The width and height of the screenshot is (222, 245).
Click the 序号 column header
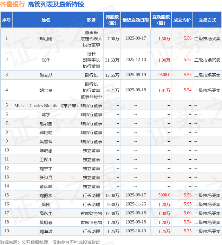tap(6, 20)
